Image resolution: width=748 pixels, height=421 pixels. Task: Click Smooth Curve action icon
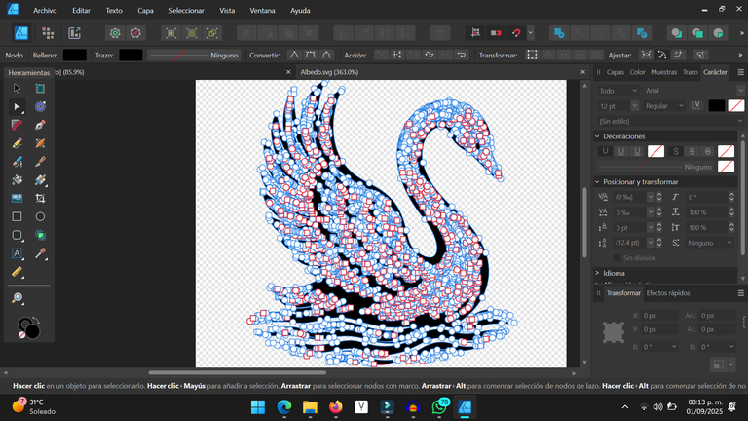click(x=430, y=55)
